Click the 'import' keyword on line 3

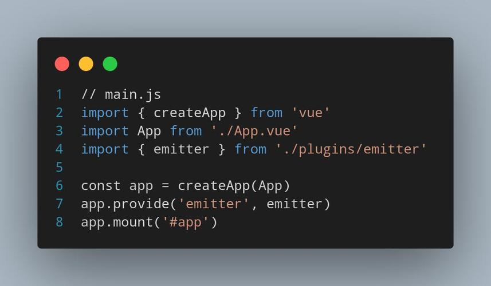105,132
